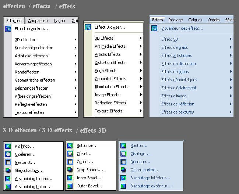
Task: Click the Visualiseur des effets icon
Action: point(155,28)
